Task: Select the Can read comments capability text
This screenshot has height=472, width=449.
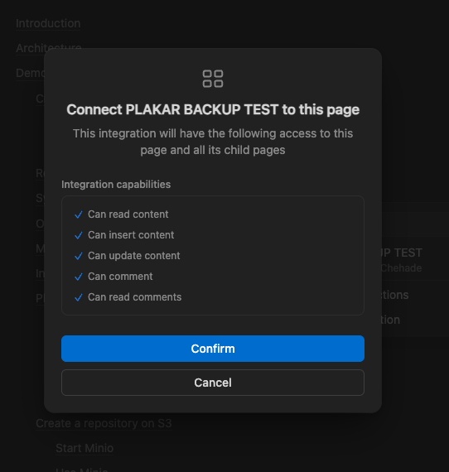Action: [134, 297]
